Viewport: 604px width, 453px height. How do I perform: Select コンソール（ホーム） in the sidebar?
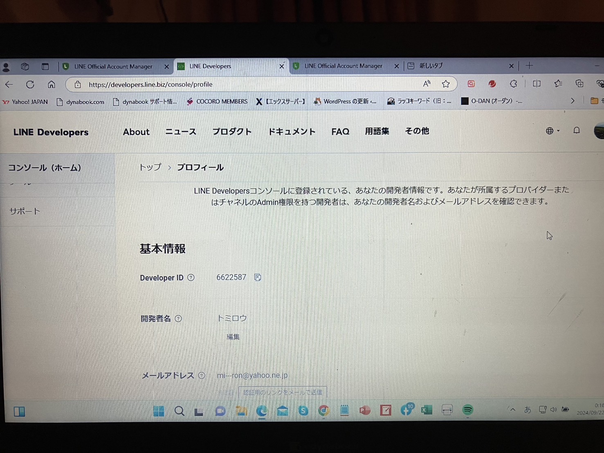click(57, 168)
